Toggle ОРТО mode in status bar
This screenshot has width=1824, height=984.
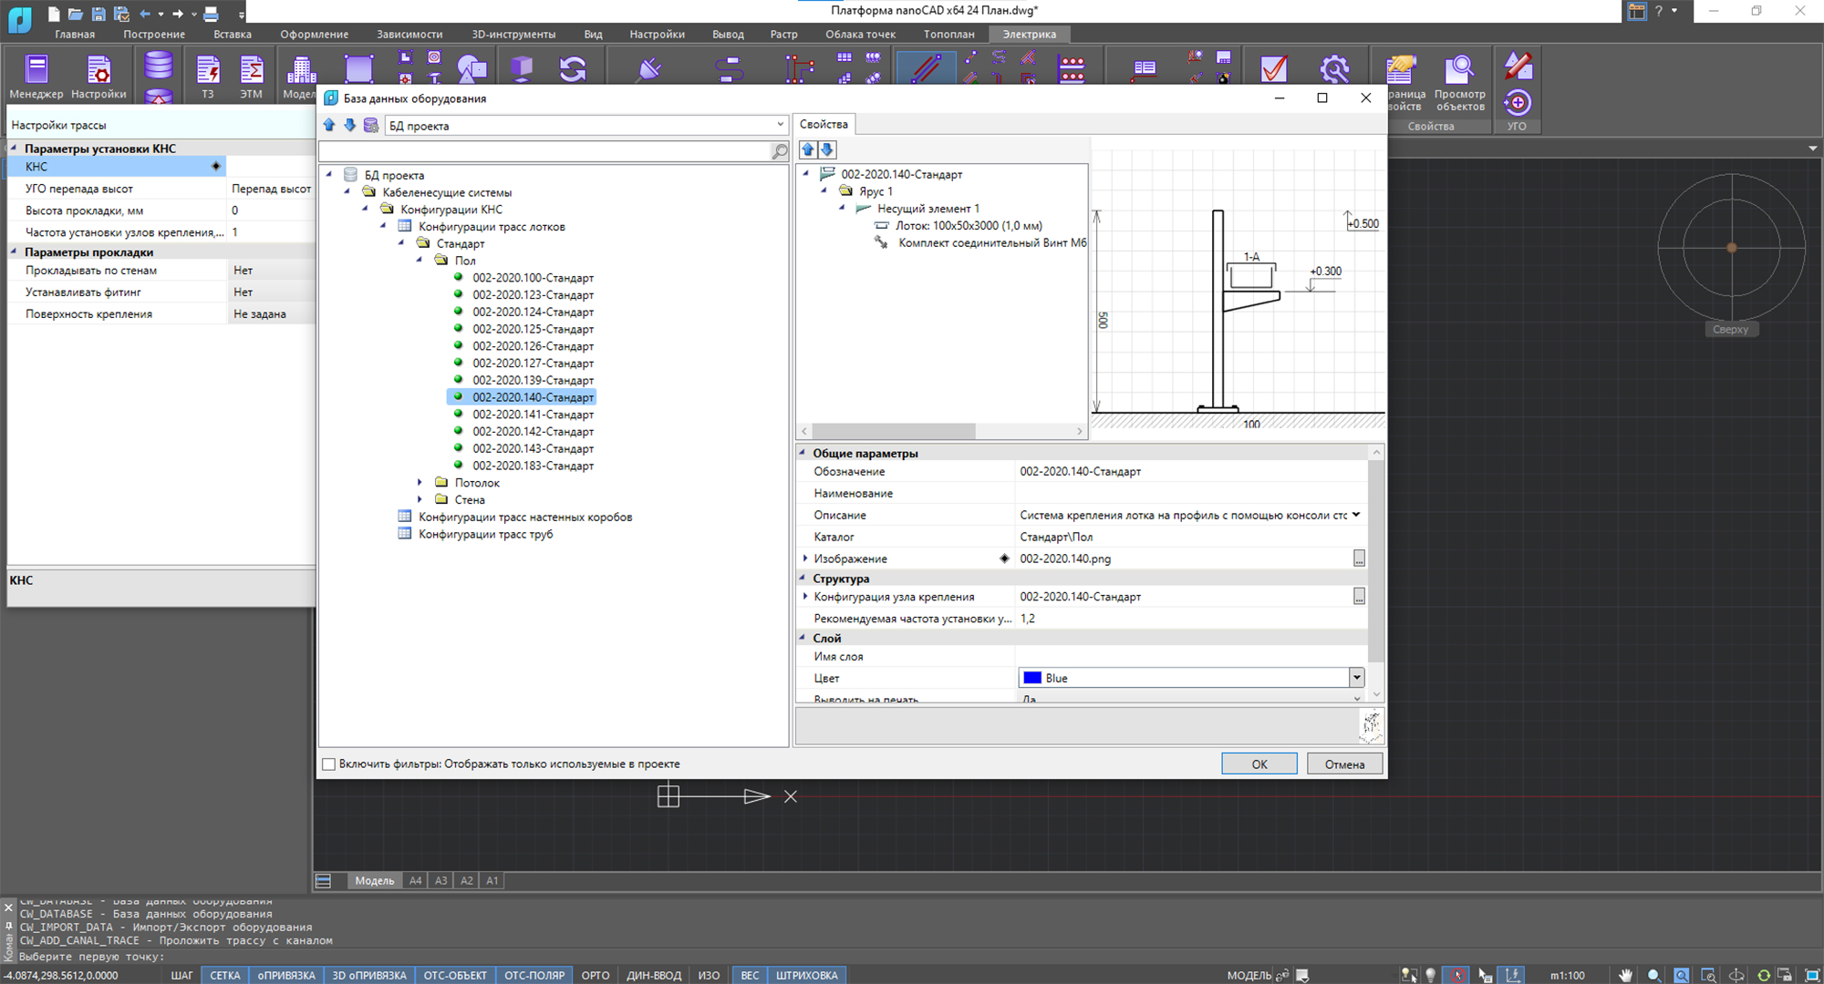pos(595,975)
